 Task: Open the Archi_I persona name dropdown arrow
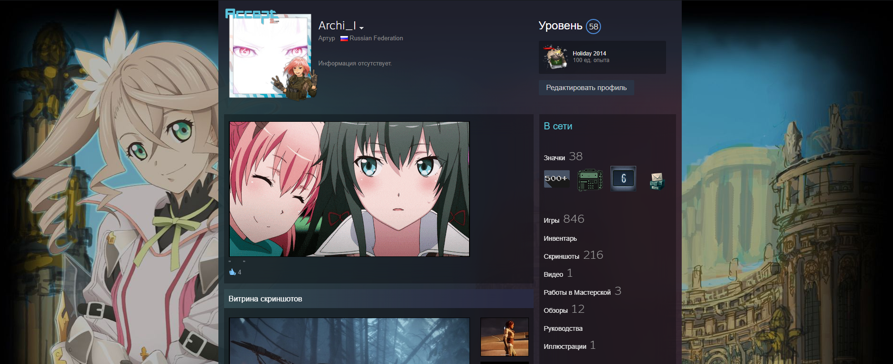(361, 27)
